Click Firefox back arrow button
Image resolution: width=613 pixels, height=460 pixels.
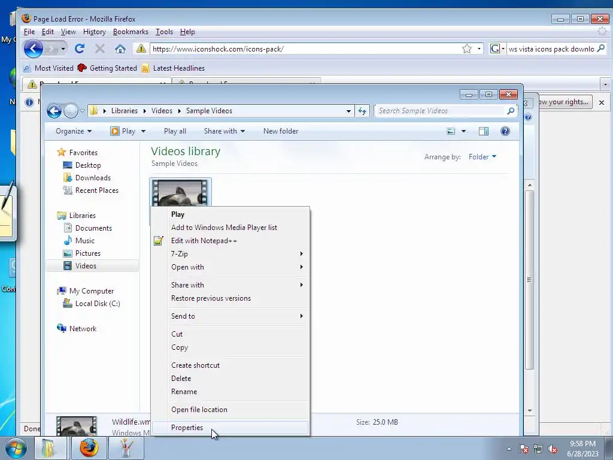coord(34,49)
